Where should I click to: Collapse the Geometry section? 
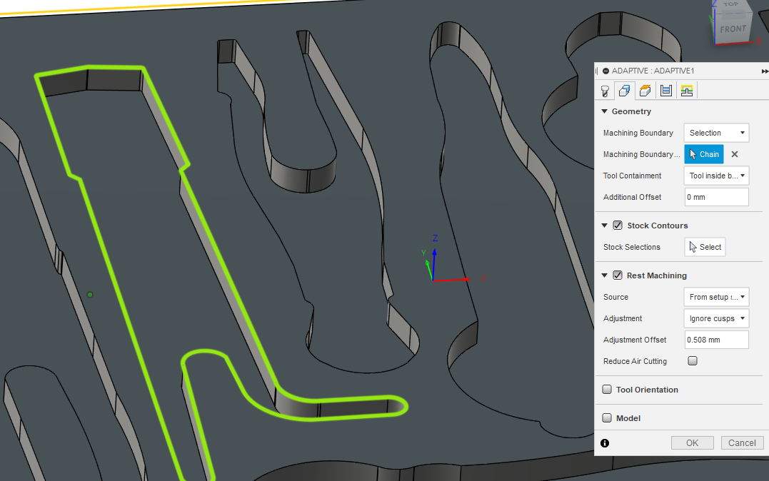click(x=604, y=111)
